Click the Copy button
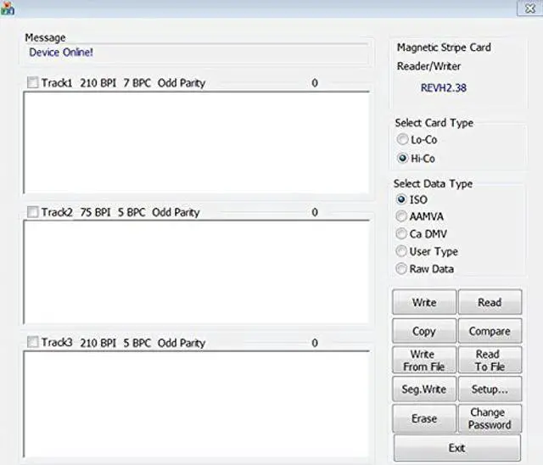Viewport: 543px width, 465px height. (x=424, y=331)
